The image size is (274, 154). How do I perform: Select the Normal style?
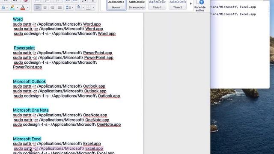116,5
